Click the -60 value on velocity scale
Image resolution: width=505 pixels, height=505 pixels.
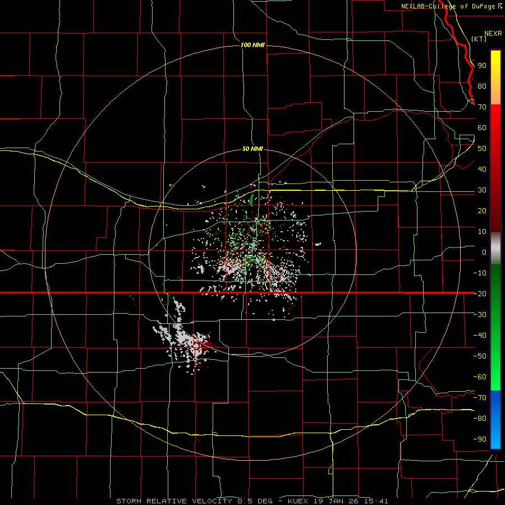coord(480,377)
